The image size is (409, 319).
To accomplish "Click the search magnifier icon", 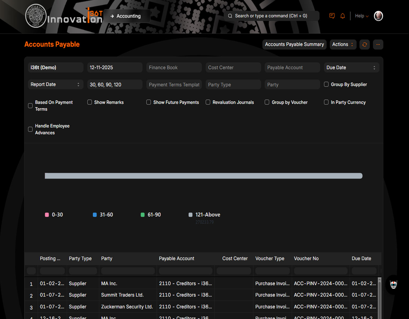I will click(x=230, y=16).
